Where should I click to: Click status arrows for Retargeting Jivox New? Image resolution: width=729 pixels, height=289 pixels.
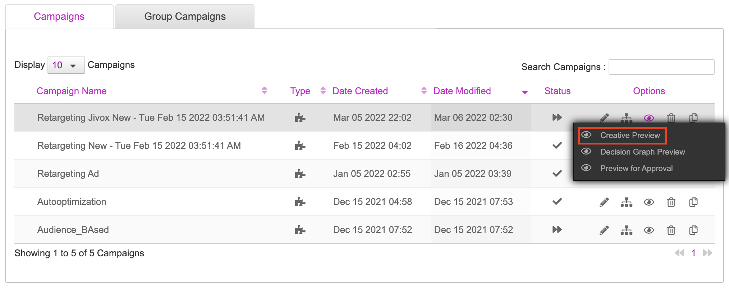tap(557, 117)
